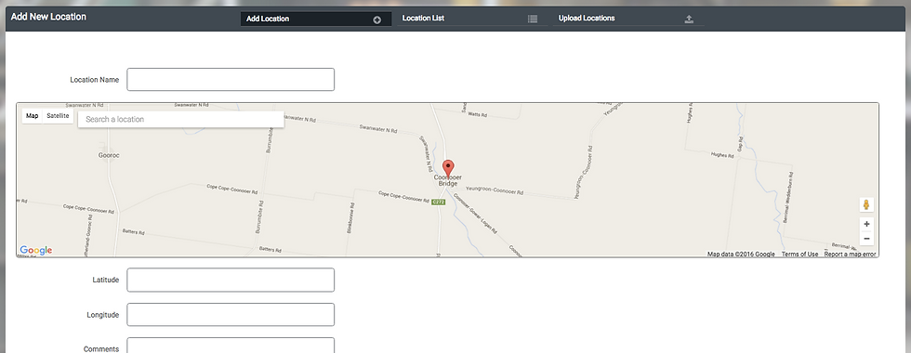Switch map to Map view
Viewport: 911px width, 353px height.
[33, 116]
